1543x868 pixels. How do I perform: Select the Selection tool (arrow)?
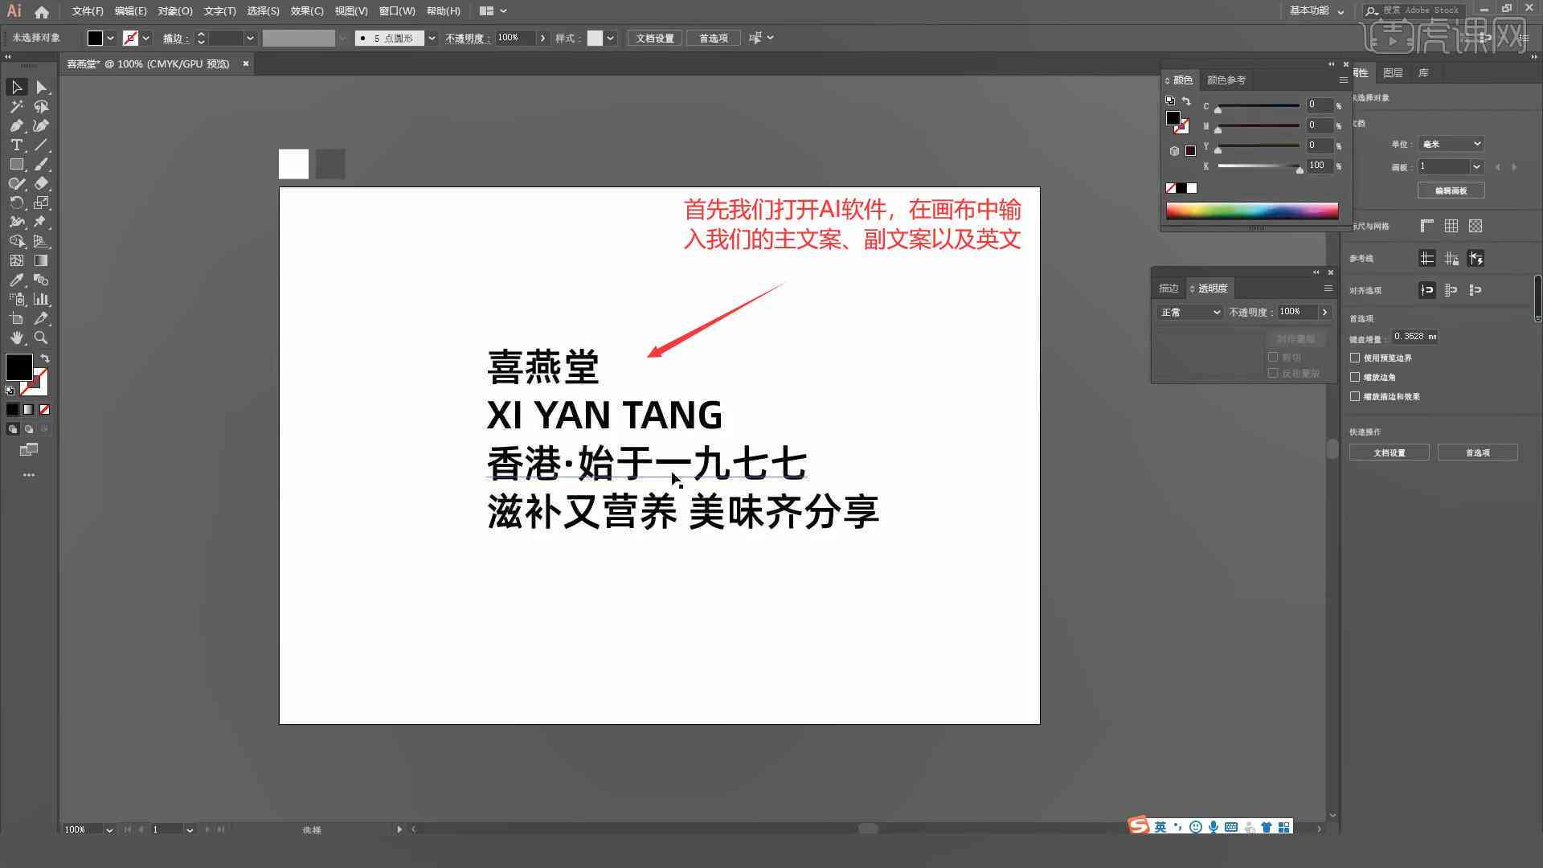pyautogui.click(x=14, y=87)
